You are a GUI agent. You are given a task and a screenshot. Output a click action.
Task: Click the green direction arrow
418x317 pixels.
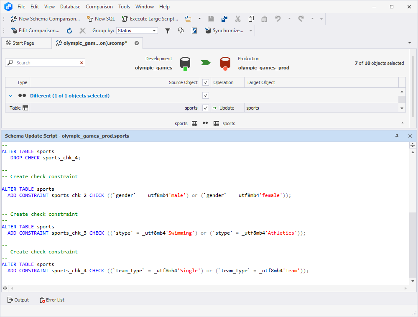pyautogui.click(x=206, y=63)
